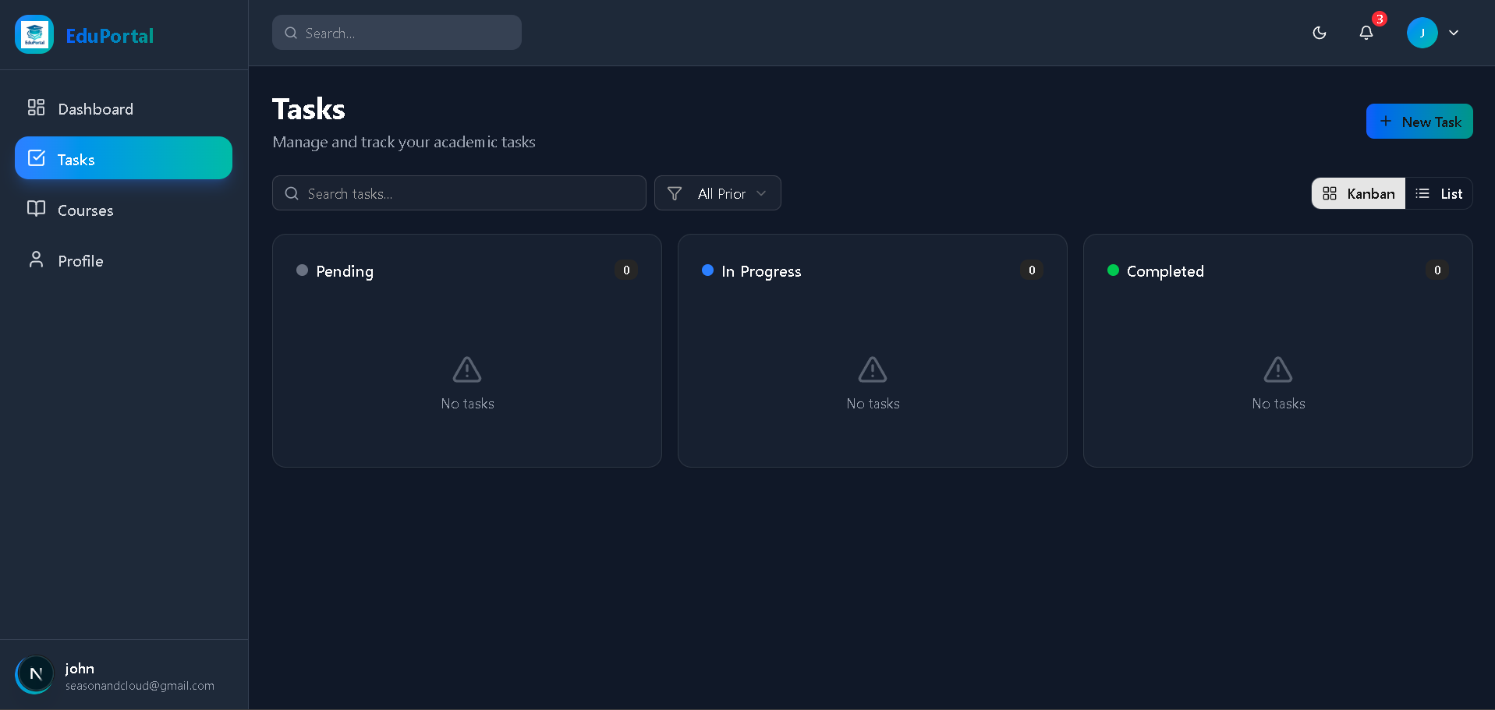Click the EduPortal logo icon
This screenshot has height=710, width=1495.
tap(34, 35)
